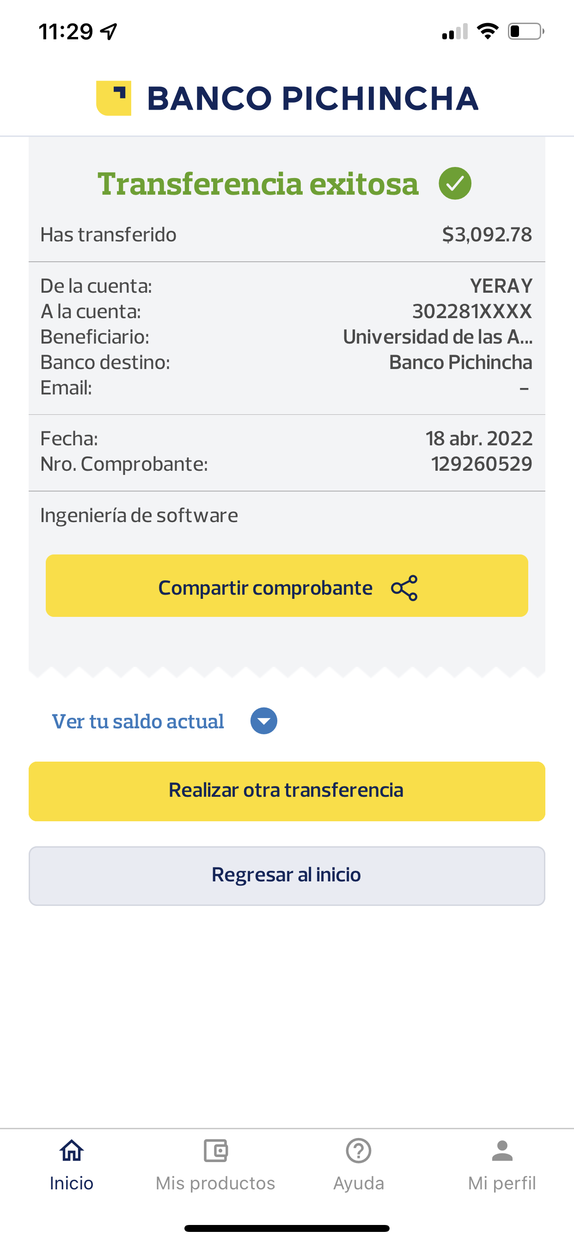
Task: Tap the transferred amount $3,092.78
Action: tap(487, 234)
